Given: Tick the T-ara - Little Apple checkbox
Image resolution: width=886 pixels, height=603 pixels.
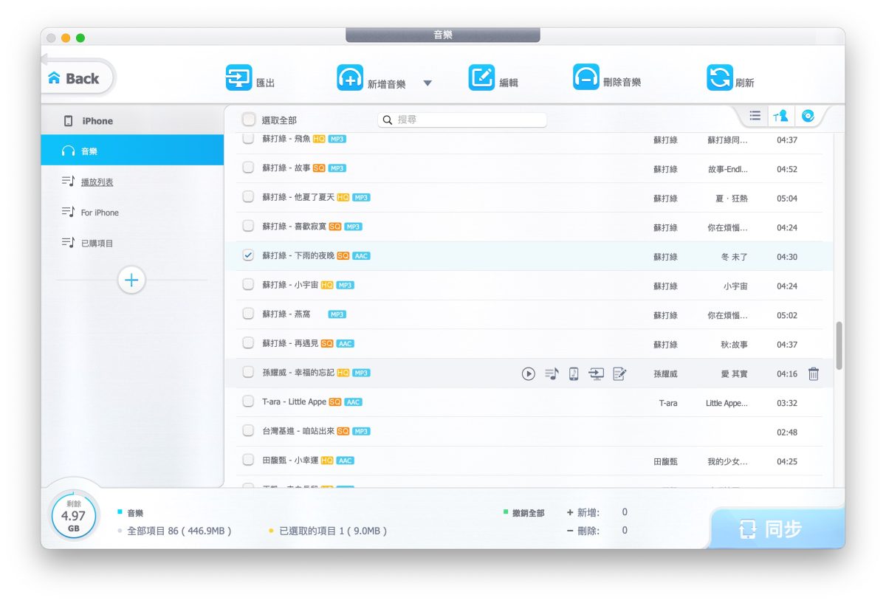Looking at the screenshot, I should (248, 402).
